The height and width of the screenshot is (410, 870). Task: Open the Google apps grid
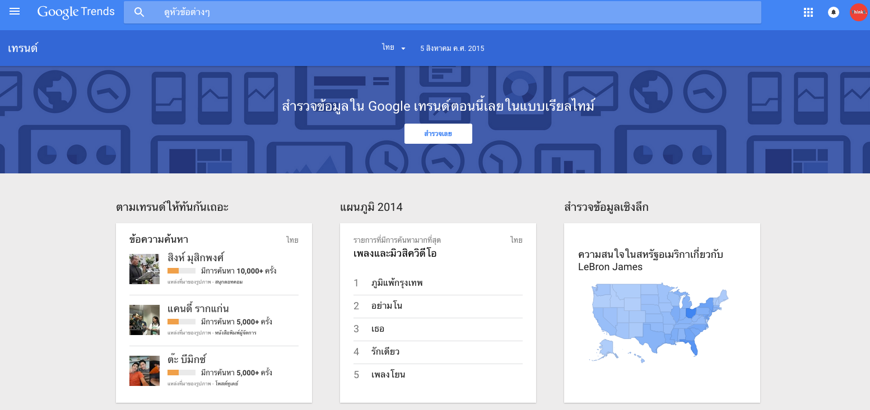808,12
